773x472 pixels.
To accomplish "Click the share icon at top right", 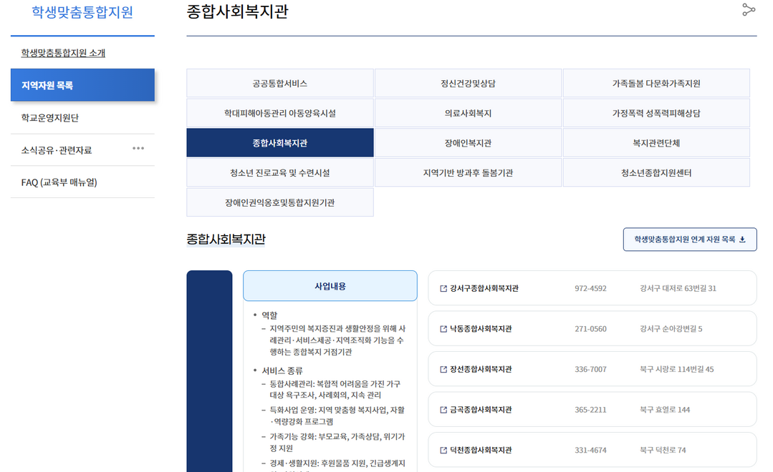I will click(749, 9).
